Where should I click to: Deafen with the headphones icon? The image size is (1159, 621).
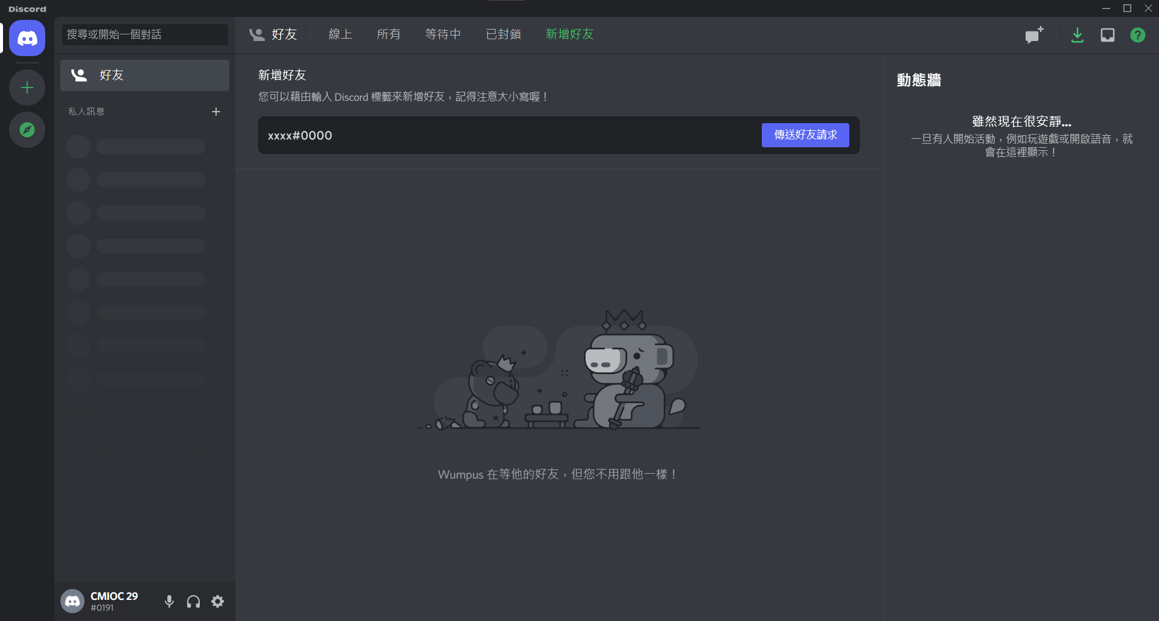tap(194, 601)
